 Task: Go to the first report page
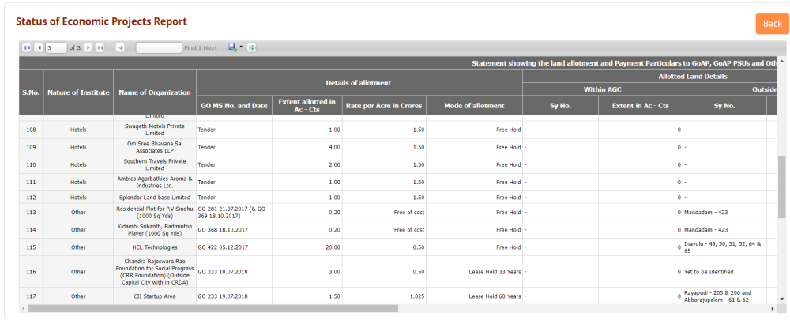click(x=27, y=48)
